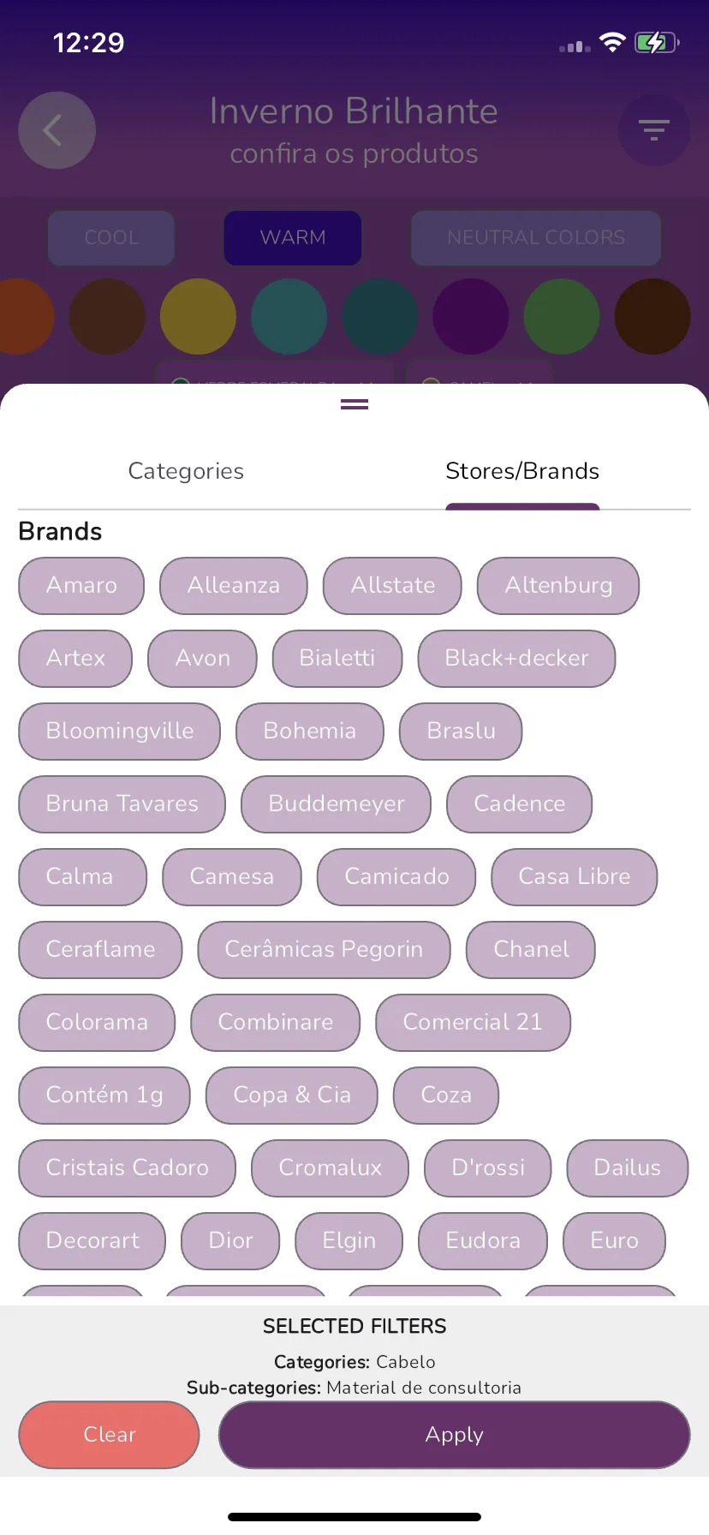Screen dimensions: 709x1535
Task: Select the Stores/Brands tab
Action: point(522,471)
